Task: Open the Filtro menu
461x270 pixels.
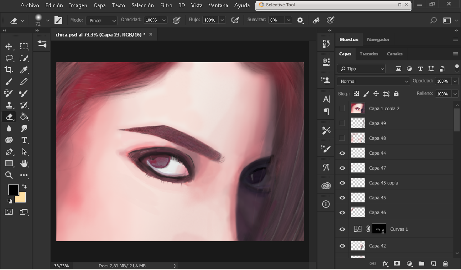Action: pyautogui.click(x=166, y=5)
